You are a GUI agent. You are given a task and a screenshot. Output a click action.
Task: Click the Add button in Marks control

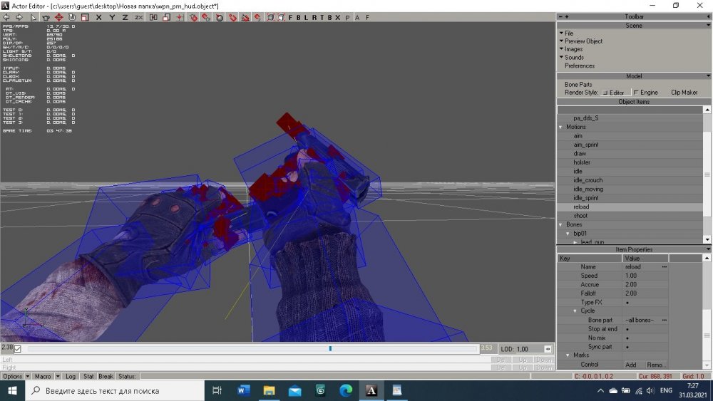coord(630,365)
